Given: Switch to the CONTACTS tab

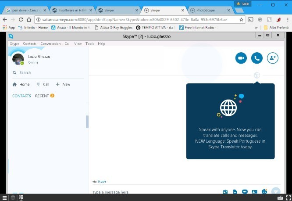Looking at the screenshot, I should (21, 96).
